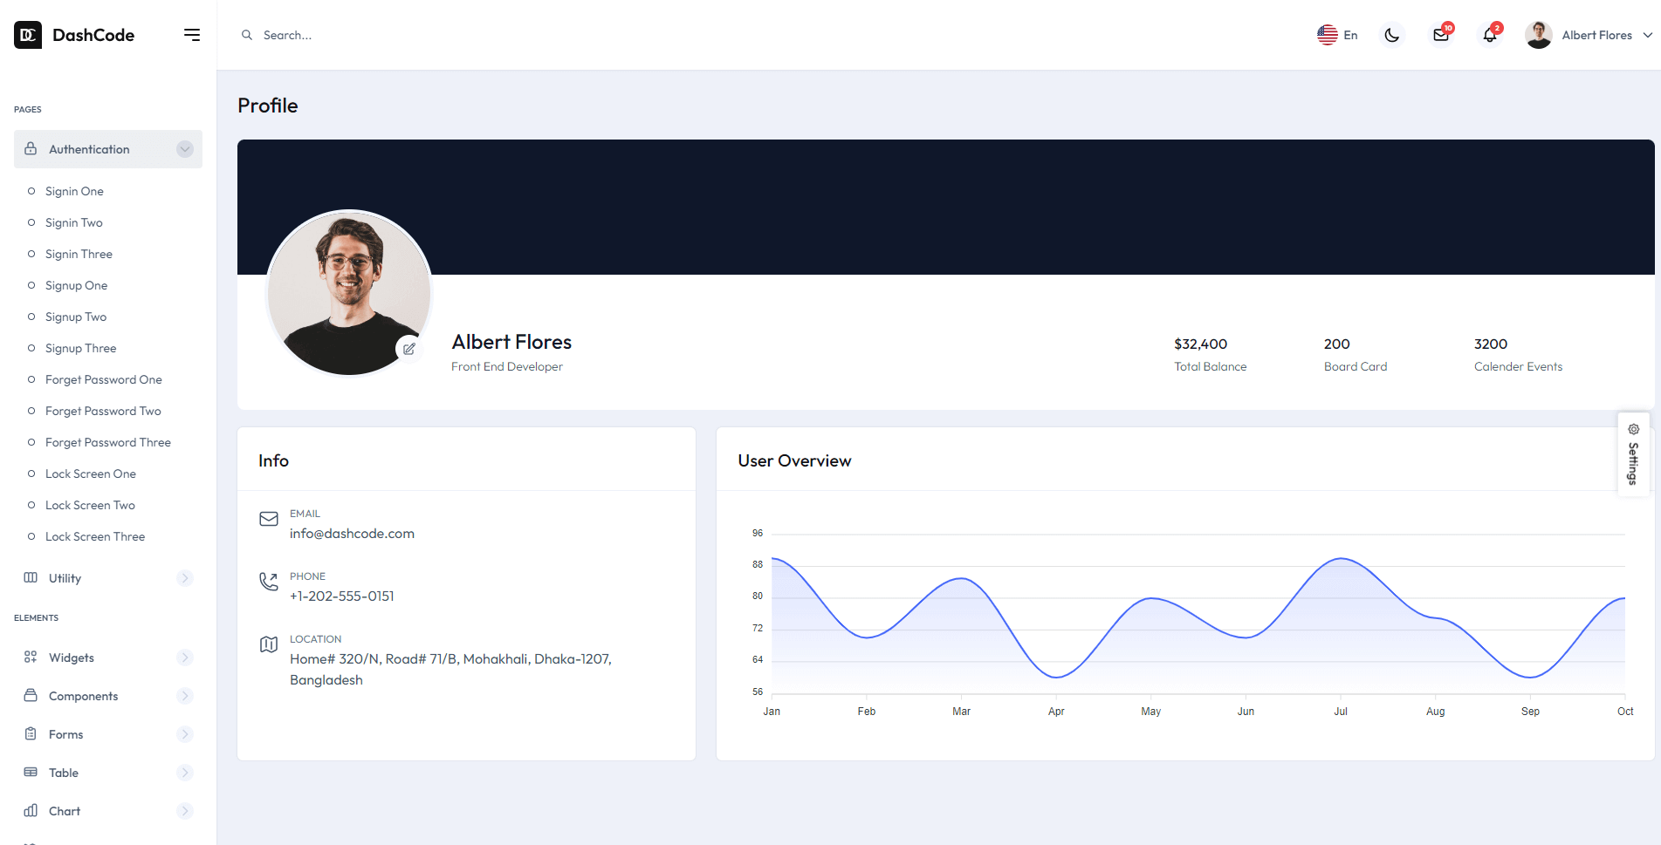Open the Signin Two page
1661x845 pixels.
coord(74,222)
